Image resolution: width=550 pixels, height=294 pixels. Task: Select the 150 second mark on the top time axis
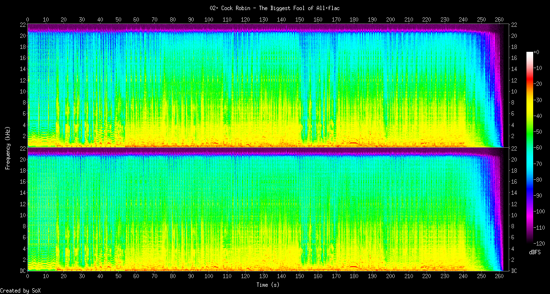[x=300, y=20]
